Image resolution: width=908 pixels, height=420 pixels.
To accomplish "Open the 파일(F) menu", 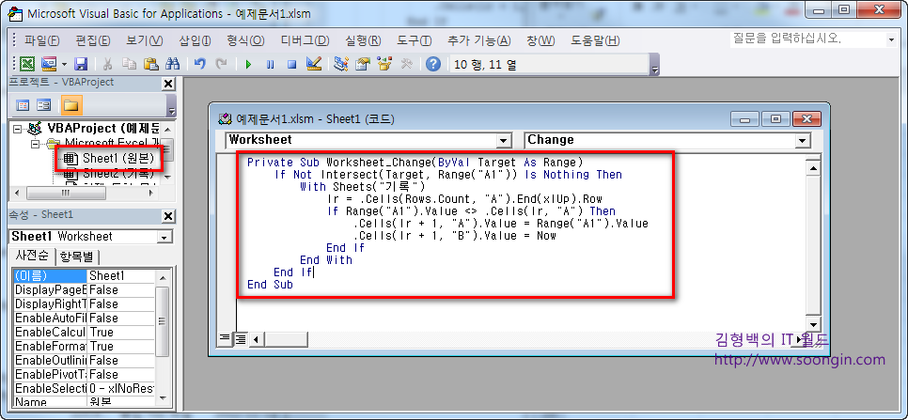I will click(41, 40).
